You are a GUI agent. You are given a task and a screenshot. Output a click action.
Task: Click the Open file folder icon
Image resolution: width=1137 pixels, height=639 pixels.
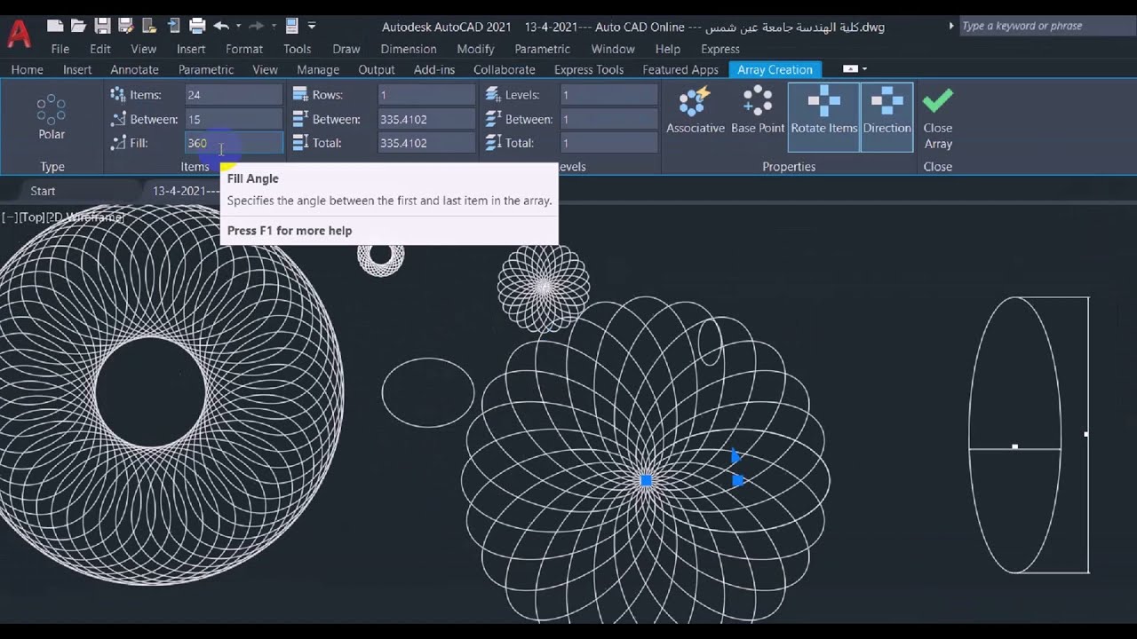point(78,26)
